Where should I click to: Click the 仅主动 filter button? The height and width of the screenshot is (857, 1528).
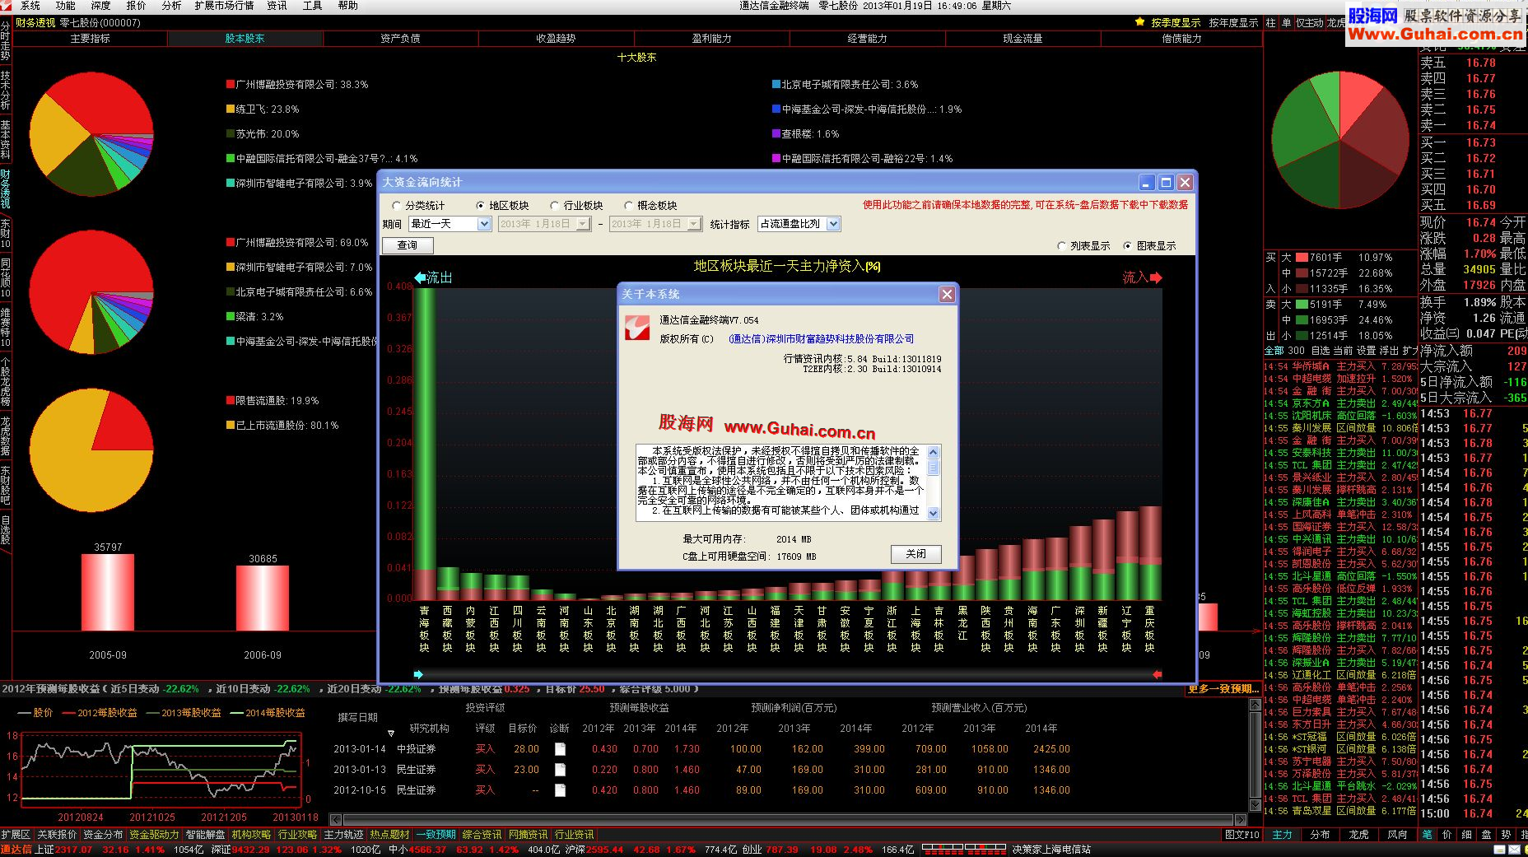1309,23
